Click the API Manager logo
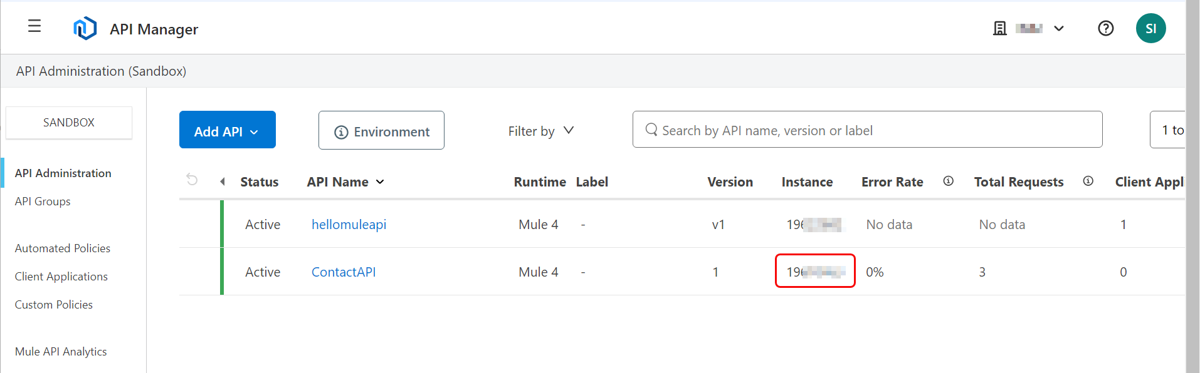Viewport: 1200px width, 373px height. [x=86, y=27]
